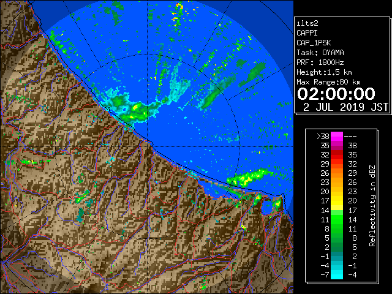Click the -7 legend value
This screenshot has width=392, height=294.
325,275
